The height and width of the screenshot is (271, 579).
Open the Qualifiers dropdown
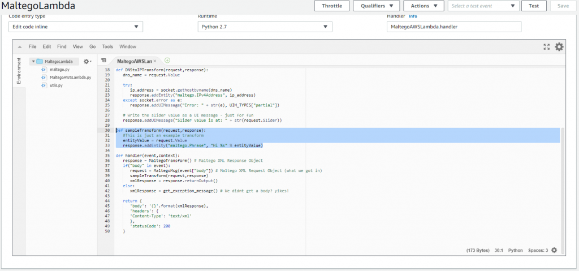point(377,6)
